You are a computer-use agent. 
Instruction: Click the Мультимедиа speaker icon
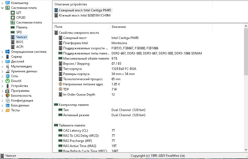pyautogui.click(x=7, y=66)
